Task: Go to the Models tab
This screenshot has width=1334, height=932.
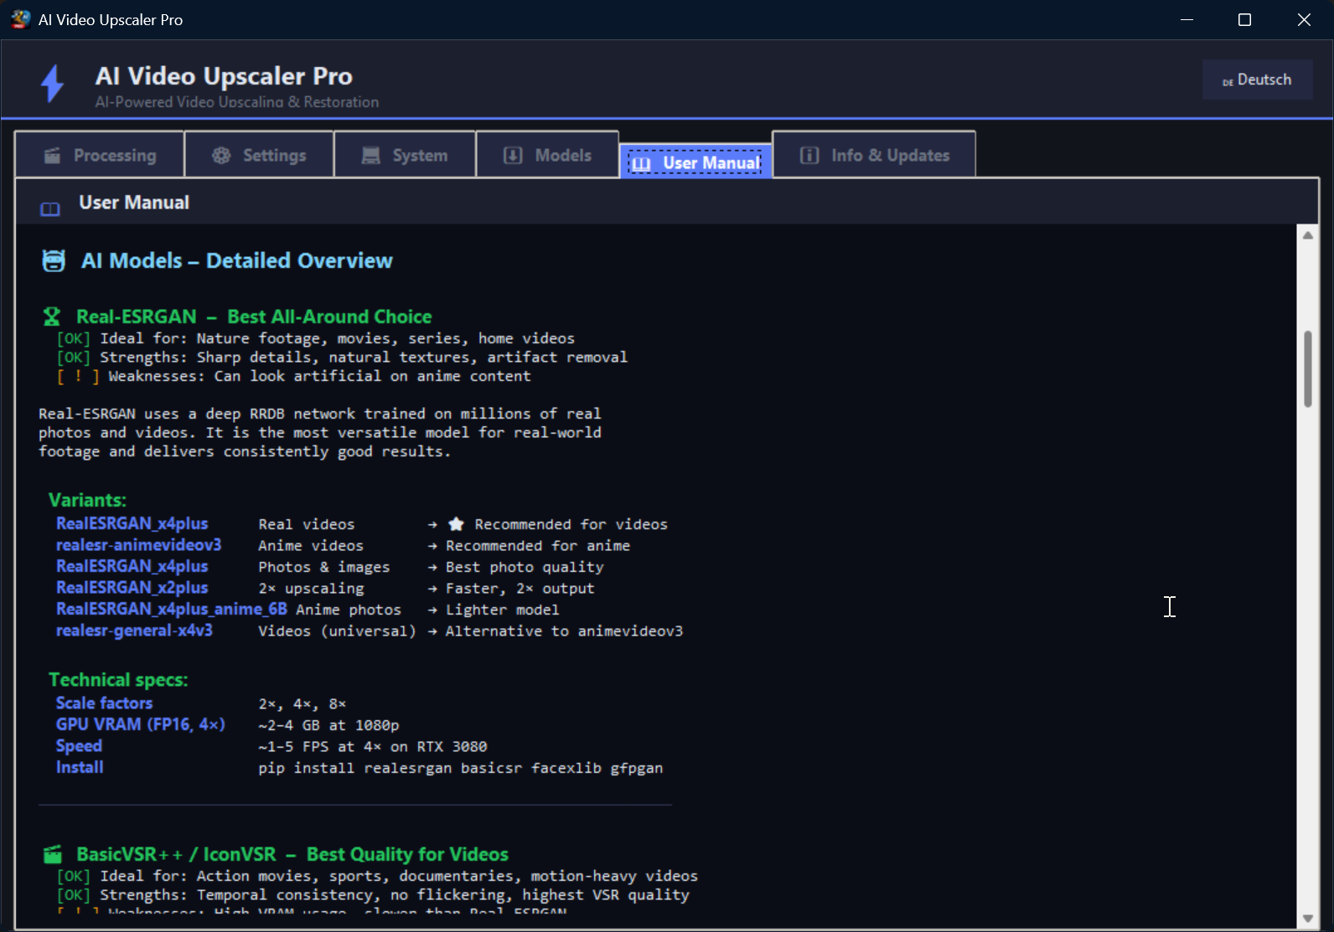Action: [547, 155]
